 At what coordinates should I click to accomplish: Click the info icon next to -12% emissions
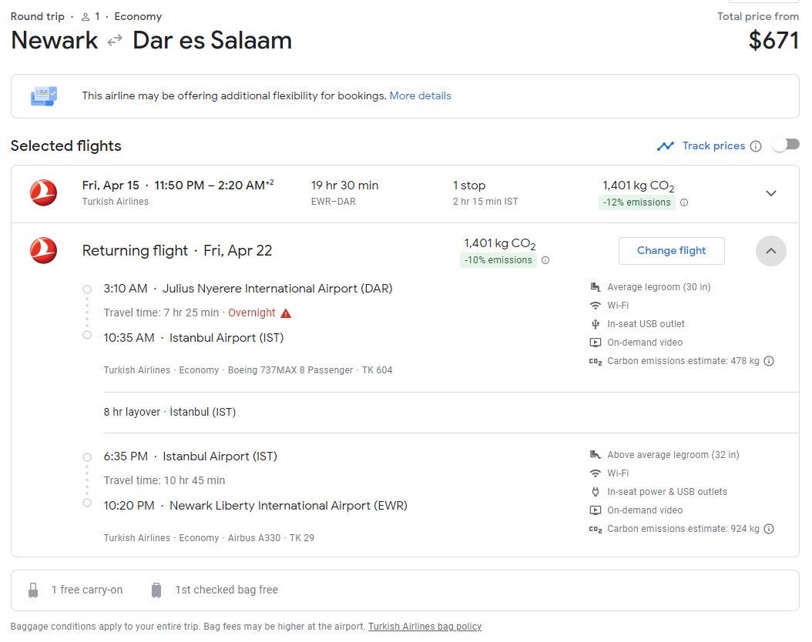tap(684, 203)
